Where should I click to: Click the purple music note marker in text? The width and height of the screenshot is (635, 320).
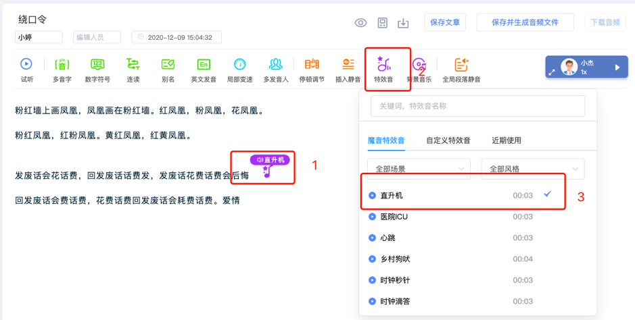[x=266, y=171]
